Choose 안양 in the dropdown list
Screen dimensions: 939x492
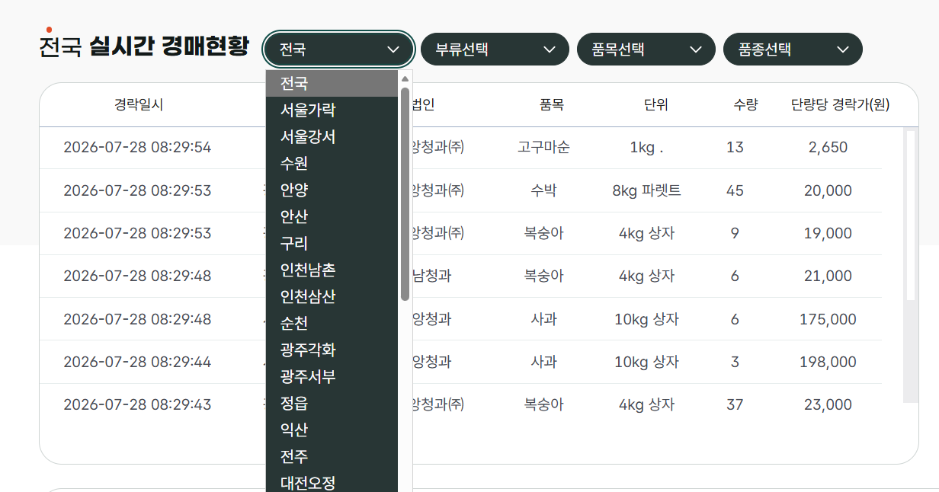point(332,190)
